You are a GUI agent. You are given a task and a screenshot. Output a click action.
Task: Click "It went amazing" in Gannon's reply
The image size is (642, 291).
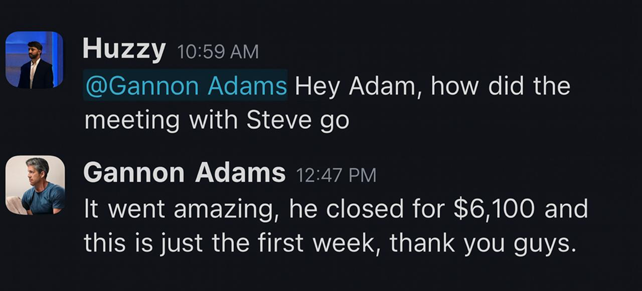click(180, 209)
